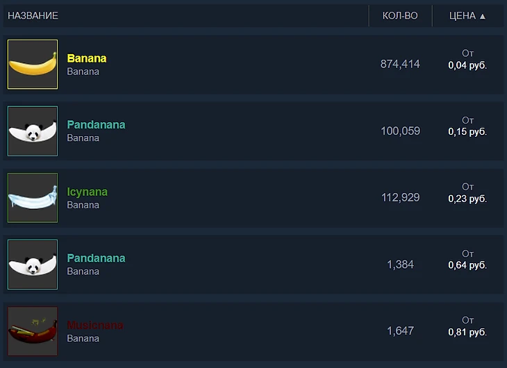Click the red Musicnana banana image
507x368 pixels.
[33, 331]
